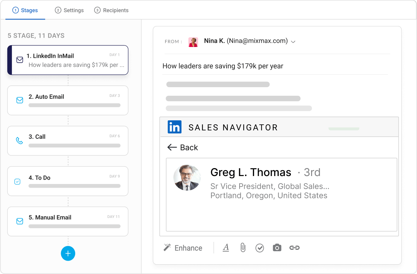Go Back in Sales Navigator
The image size is (417, 274).
(182, 147)
